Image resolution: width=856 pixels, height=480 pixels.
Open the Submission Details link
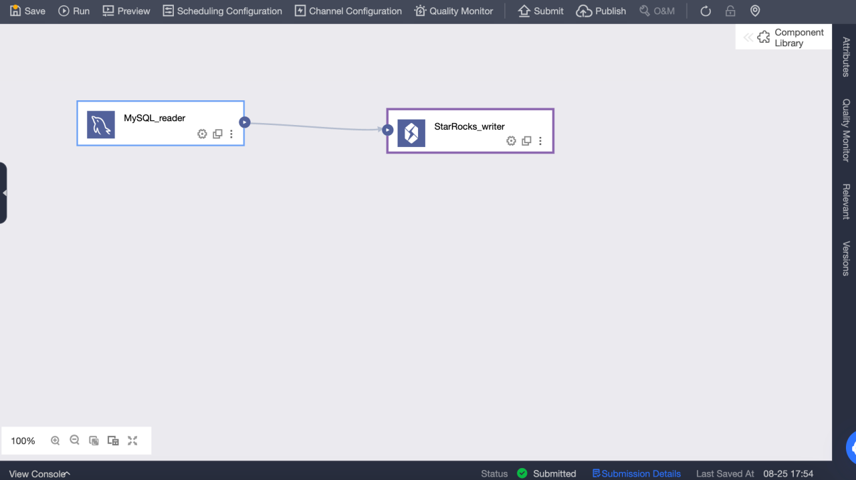pos(636,473)
